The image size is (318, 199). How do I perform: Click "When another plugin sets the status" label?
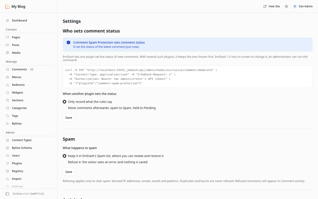pyautogui.click(x=89, y=94)
